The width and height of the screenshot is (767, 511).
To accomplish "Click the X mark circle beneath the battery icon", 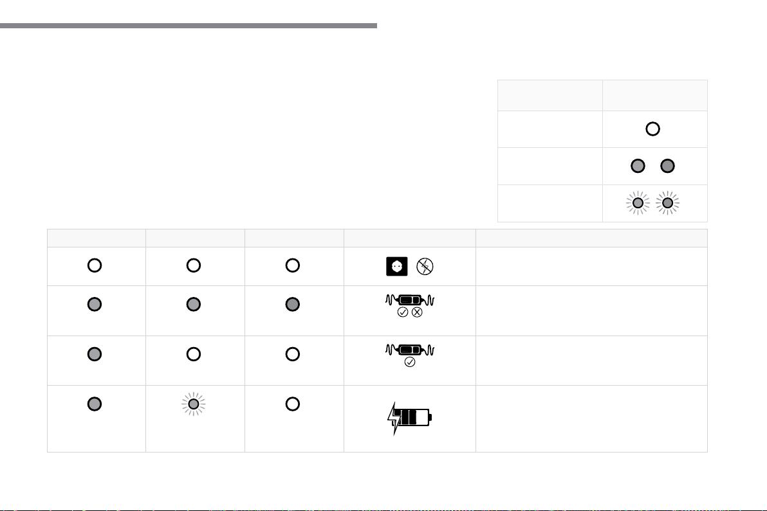I will [417, 312].
